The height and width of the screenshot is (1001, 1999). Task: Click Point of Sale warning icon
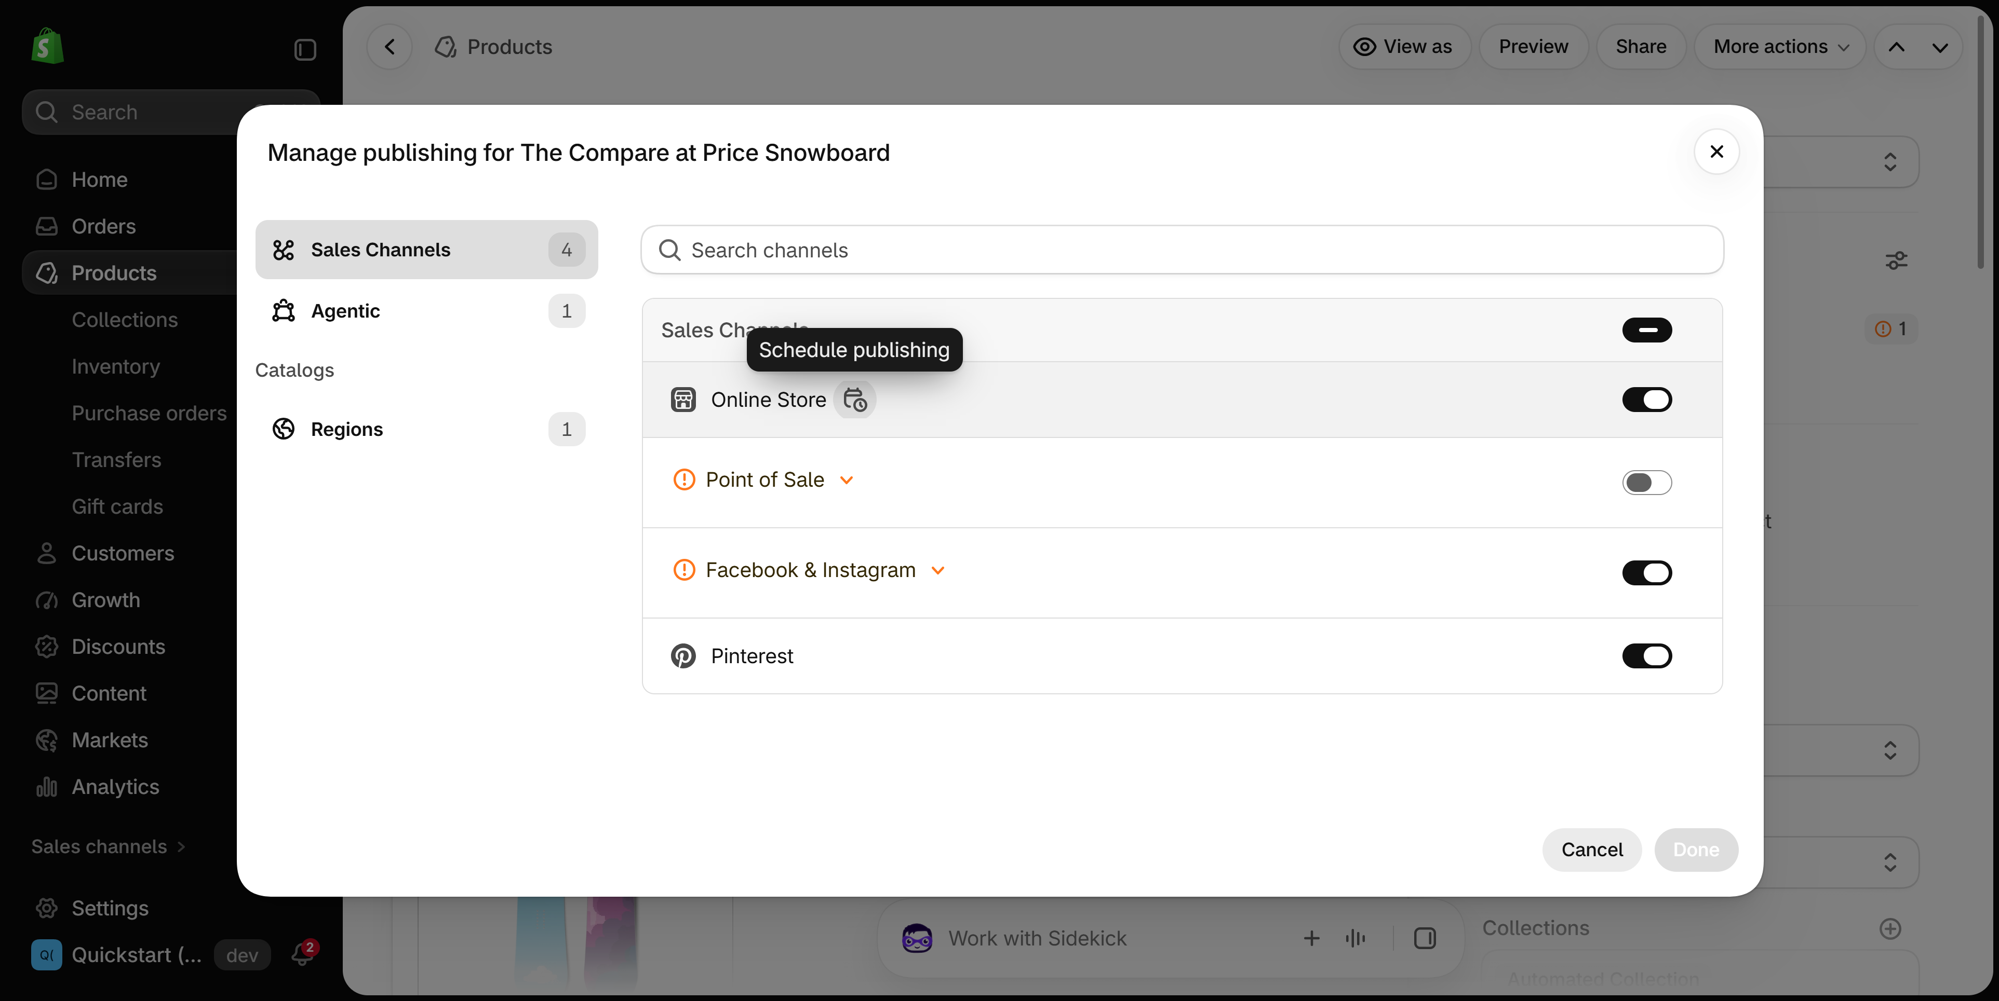(683, 480)
